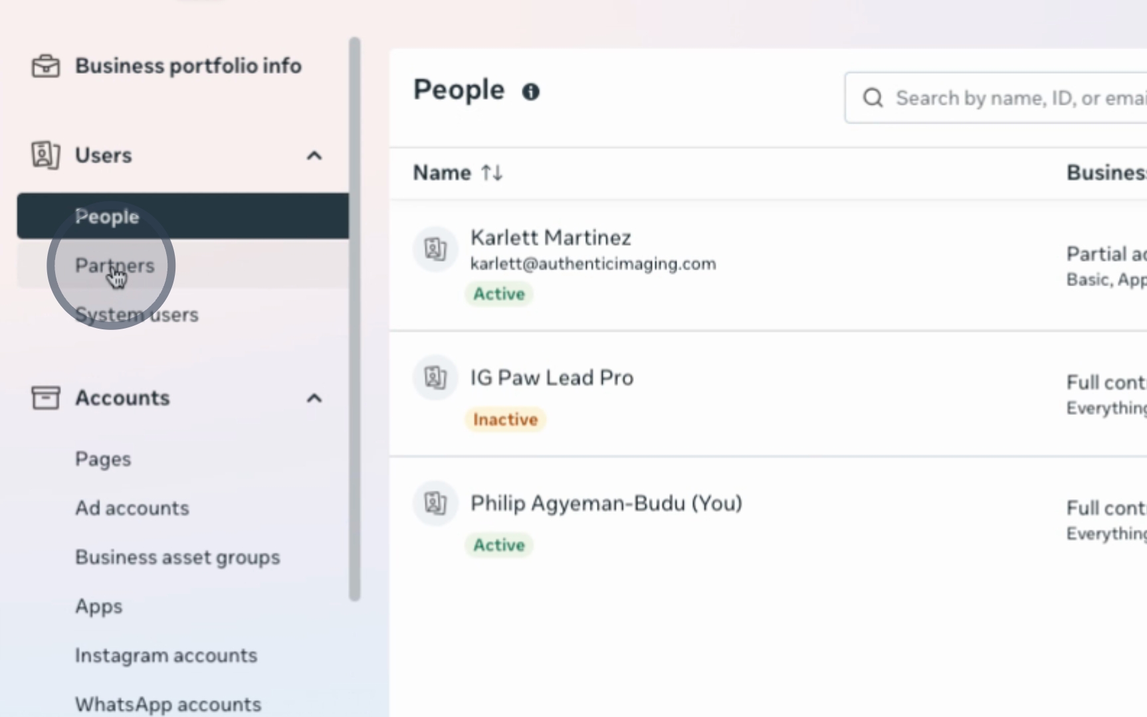This screenshot has height=717, width=1147.
Task: Open Instagram accounts page
Action: click(x=165, y=656)
